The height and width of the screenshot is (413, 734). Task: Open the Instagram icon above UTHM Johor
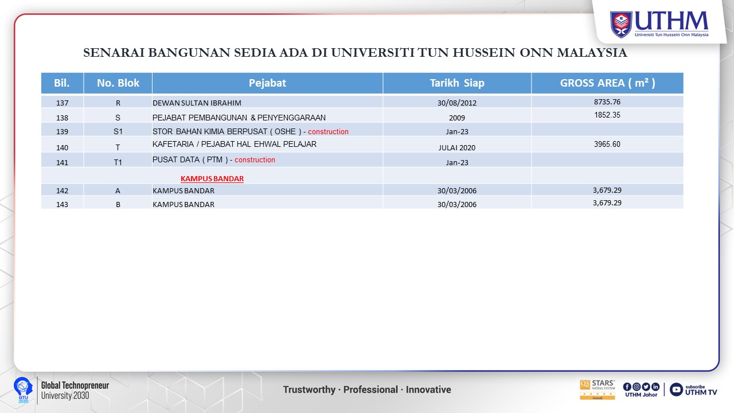coord(636,387)
